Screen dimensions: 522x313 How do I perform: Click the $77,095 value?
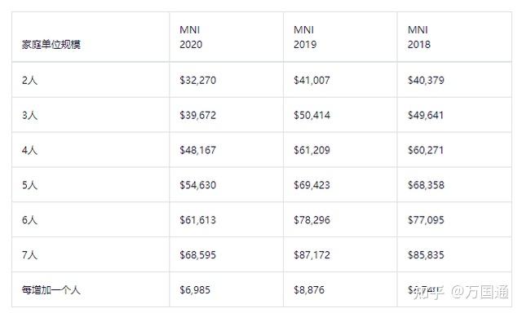tap(426, 220)
